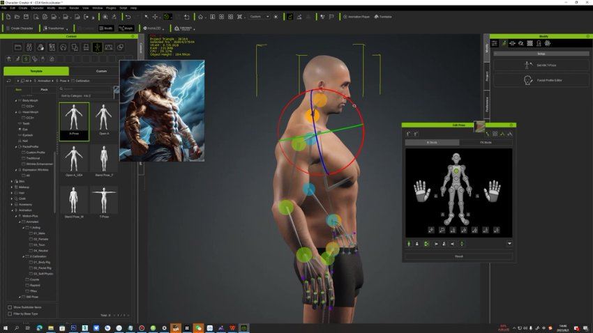Click the InstaLOD toolbar icon
The height and width of the screenshot is (333, 593).
point(151,29)
